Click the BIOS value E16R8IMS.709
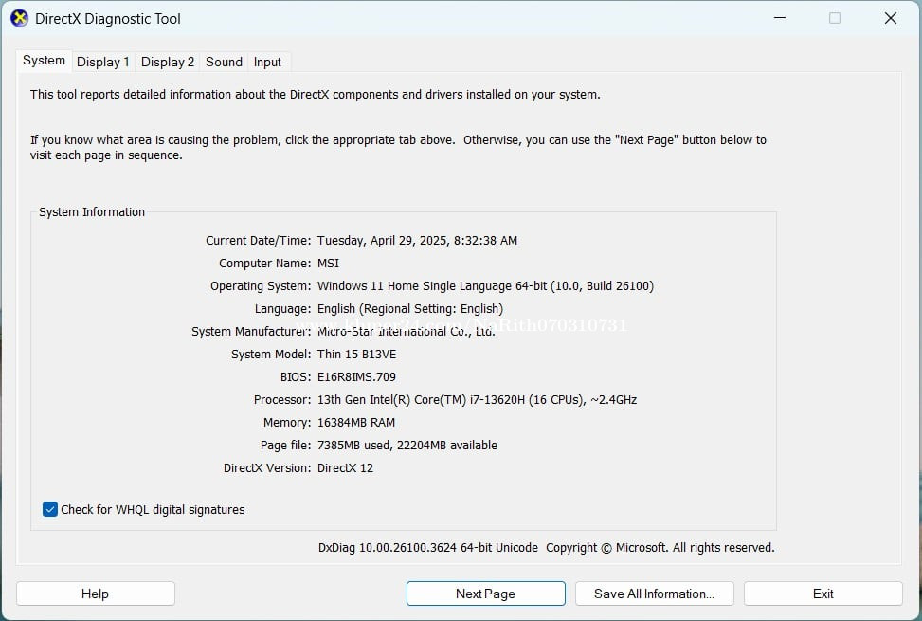 357,377
